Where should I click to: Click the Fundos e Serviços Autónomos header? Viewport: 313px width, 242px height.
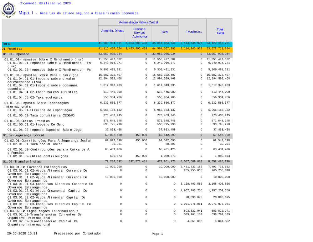(x=138, y=33)
